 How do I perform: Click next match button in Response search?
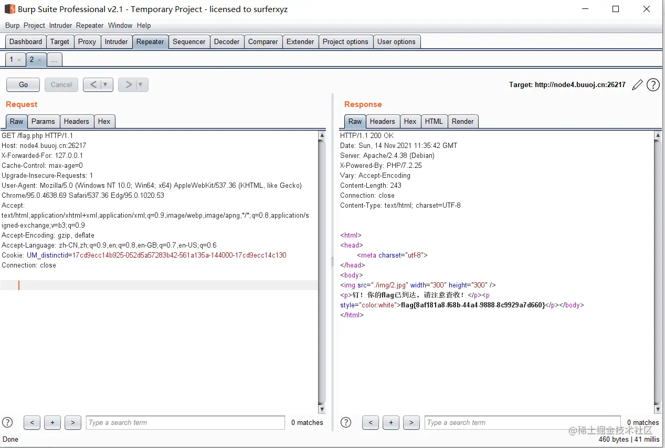(x=411, y=422)
